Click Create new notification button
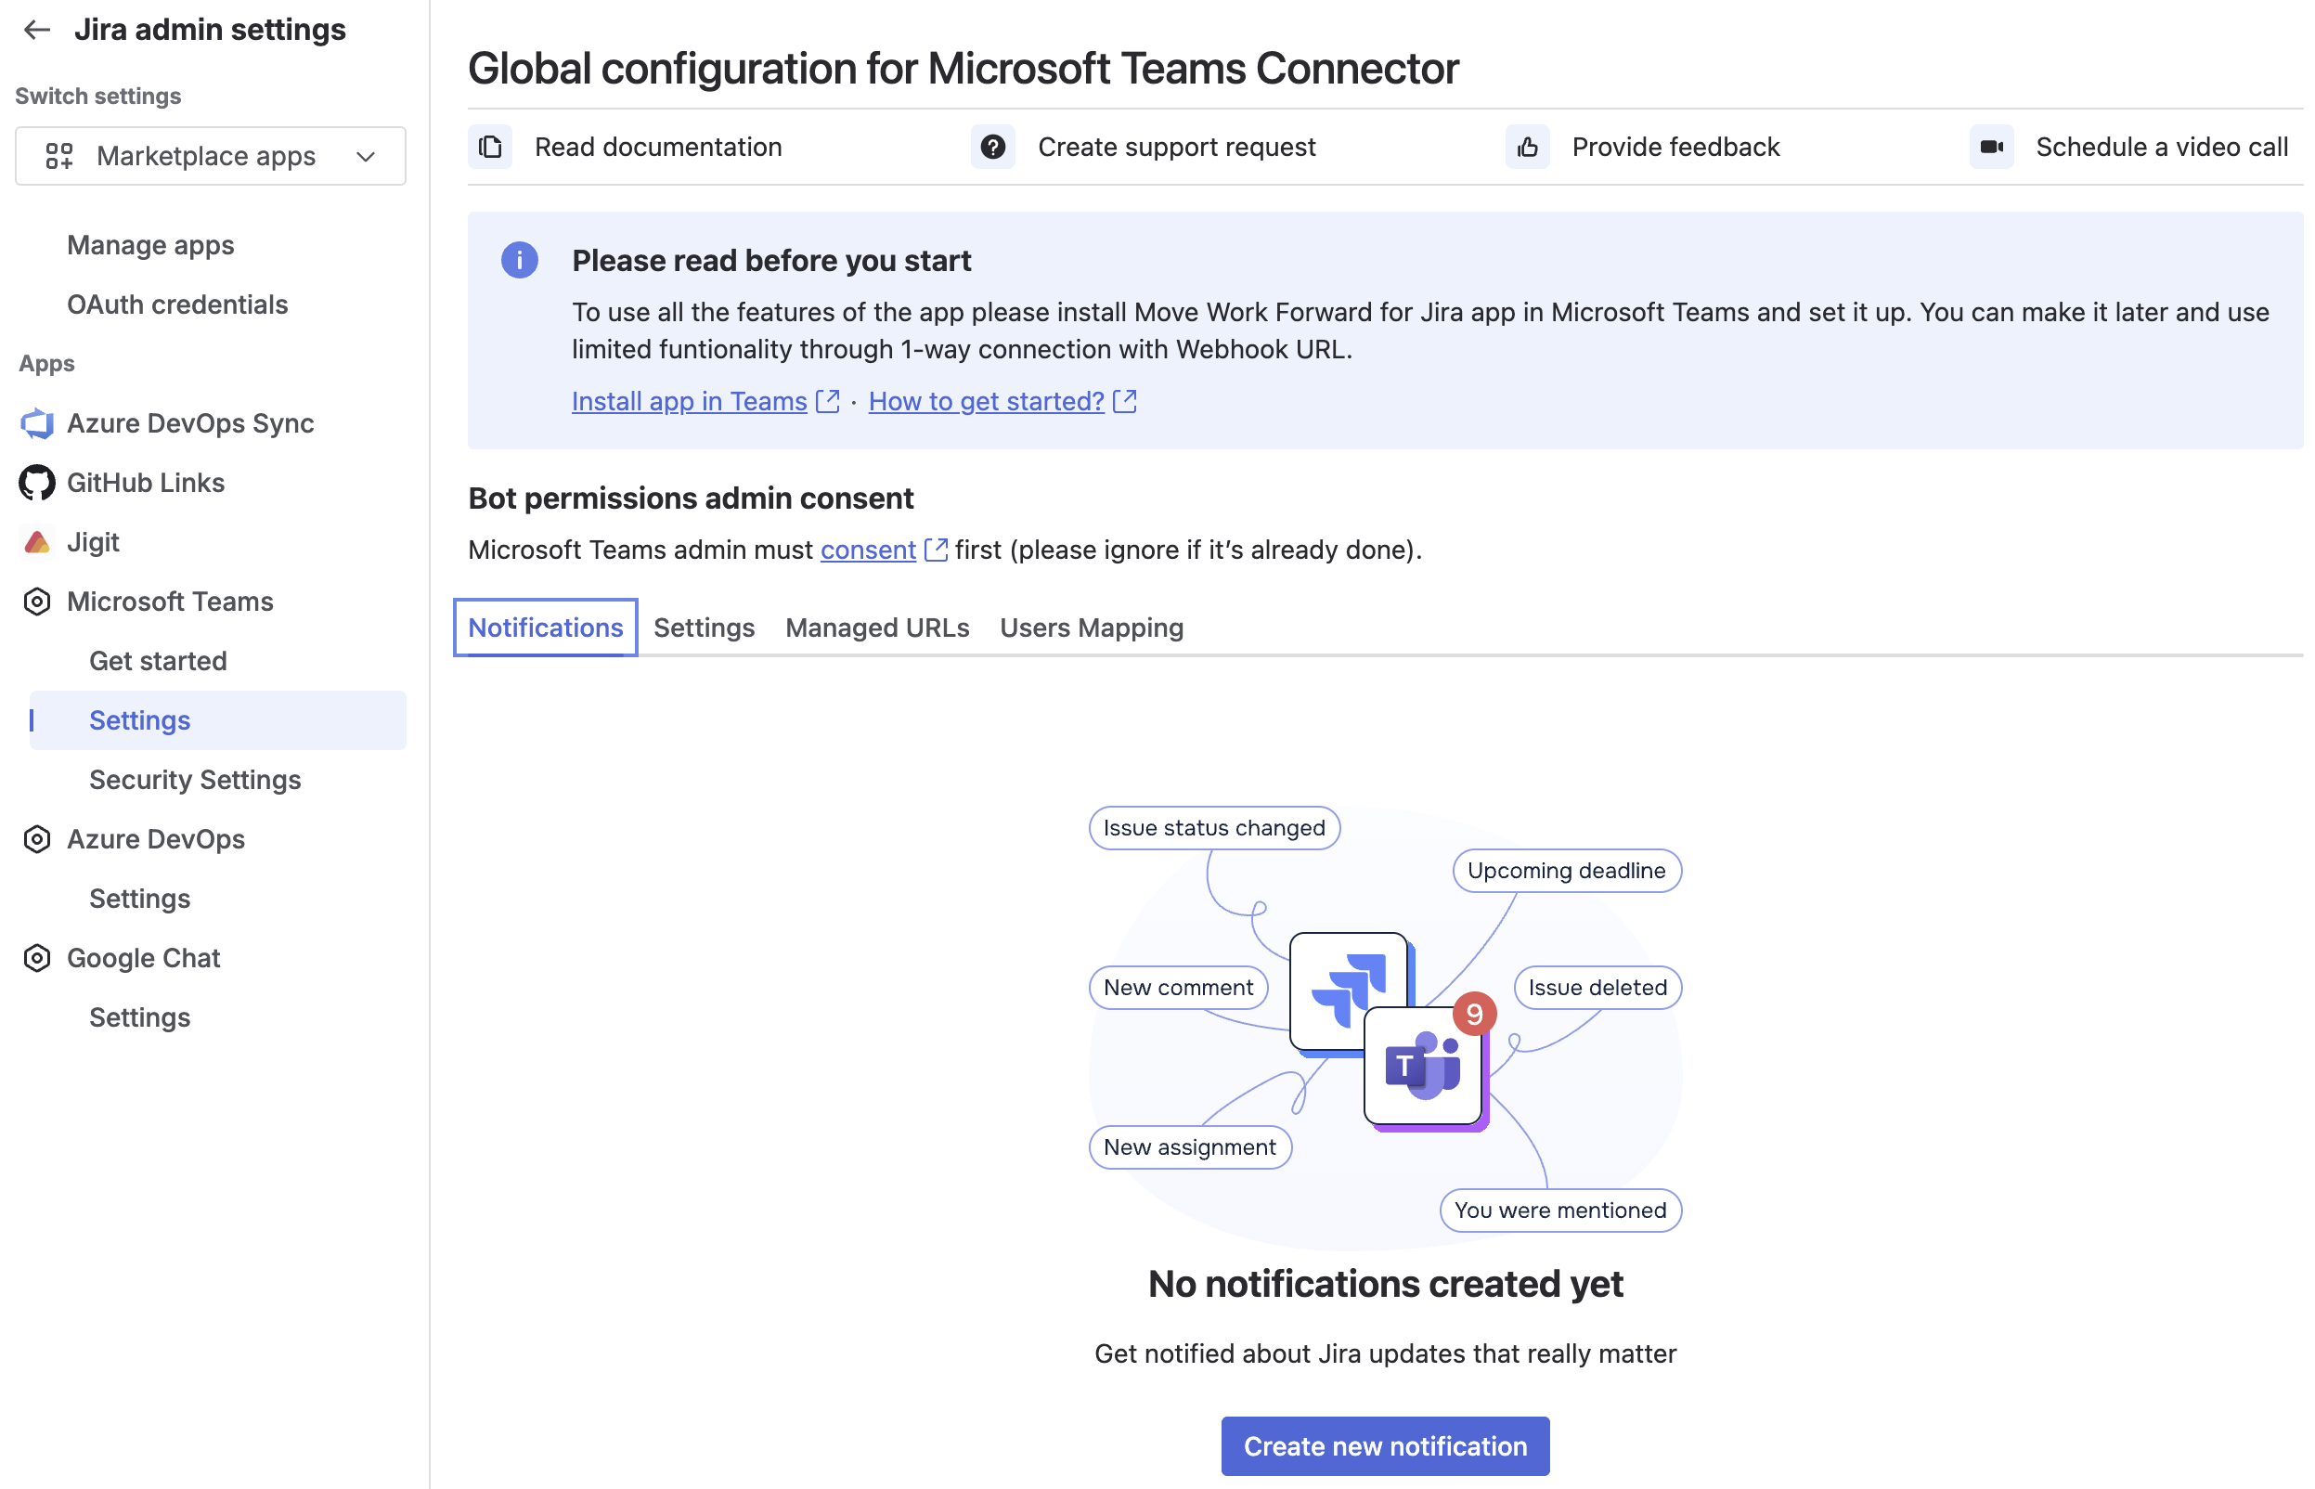 tap(1384, 1445)
